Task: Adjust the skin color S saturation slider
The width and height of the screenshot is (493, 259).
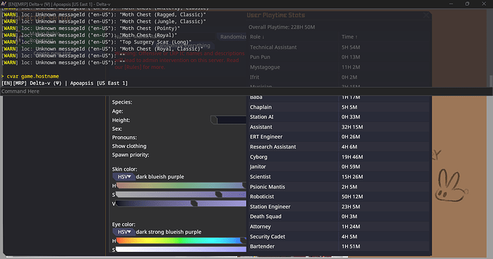Action: pyautogui.click(x=181, y=195)
